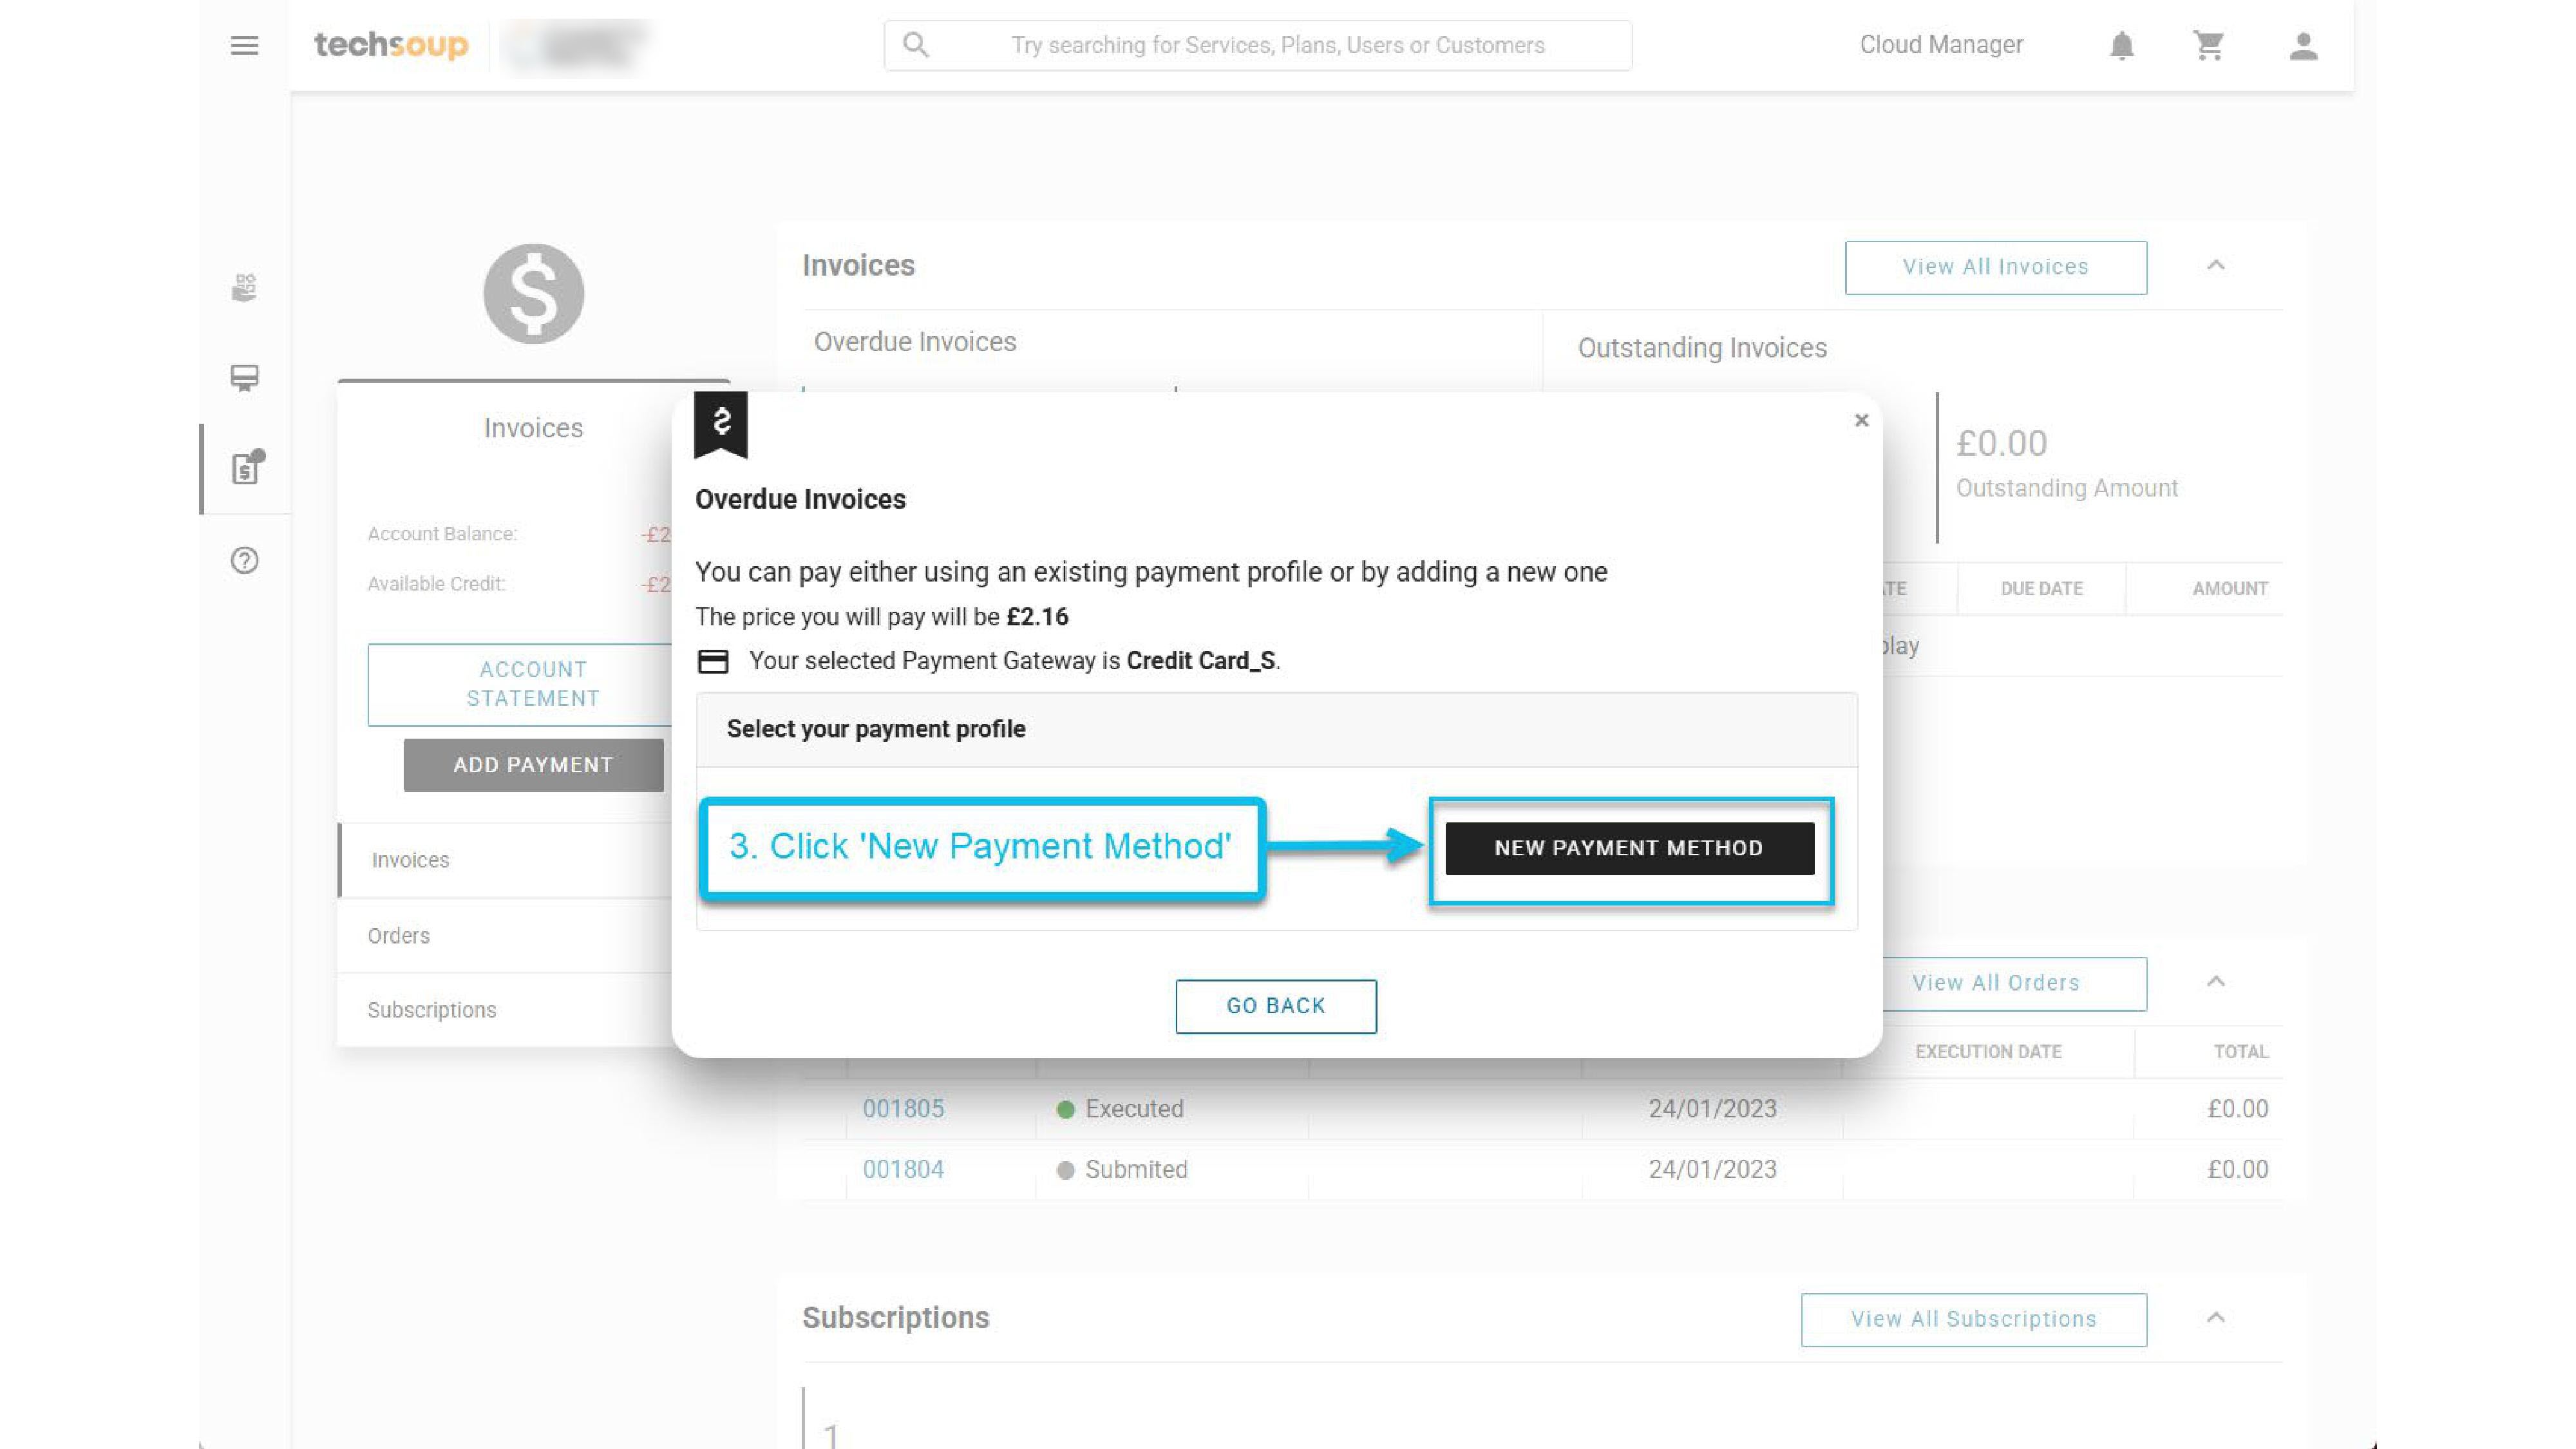Click the Go Back button
2576x1449 pixels.
point(1276,1006)
